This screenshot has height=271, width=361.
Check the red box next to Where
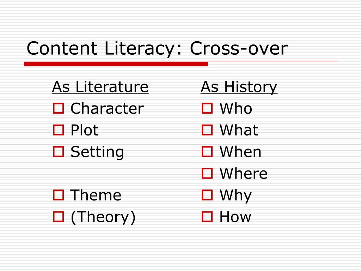pos(207,173)
